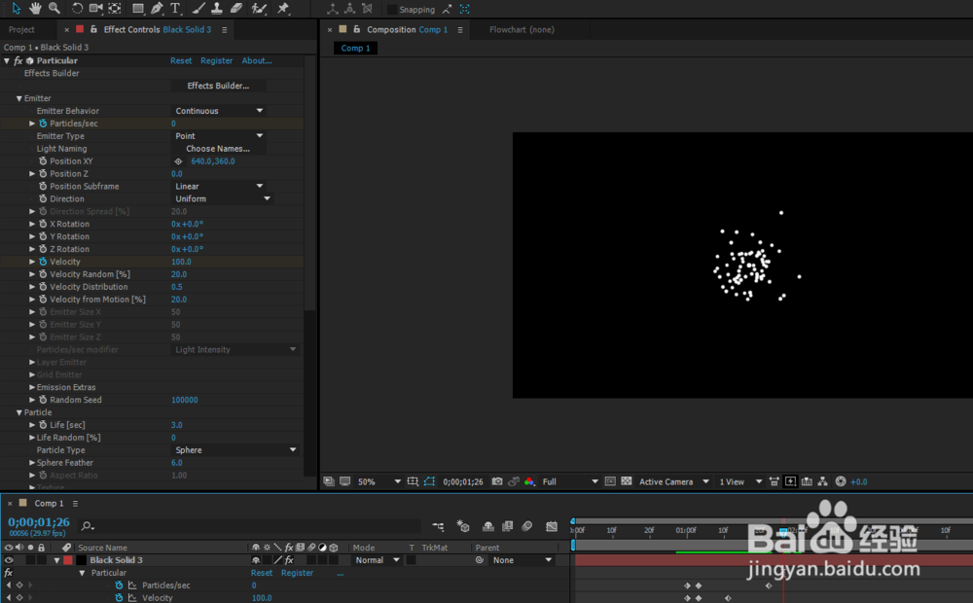Open Composition Flowchart icon in viewer
The width and height of the screenshot is (973, 603).
click(x=823, y=481)
